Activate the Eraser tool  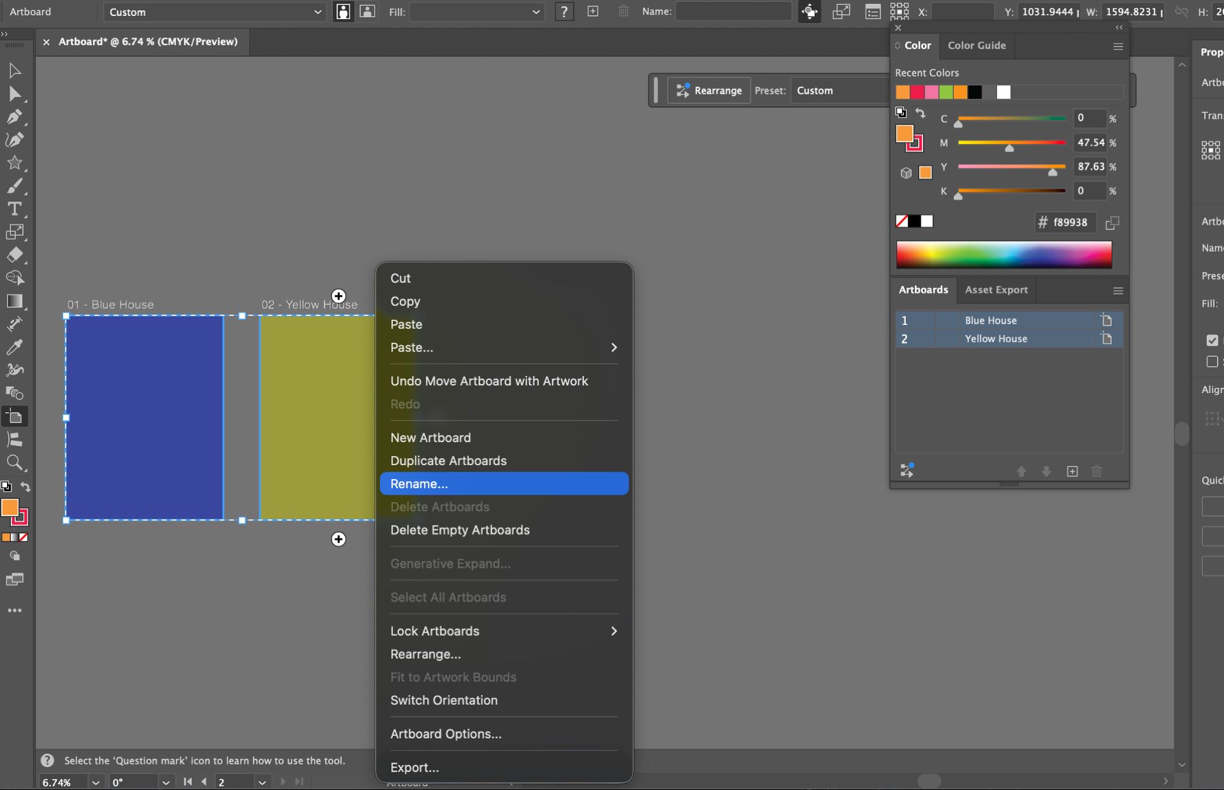[15, 255]
